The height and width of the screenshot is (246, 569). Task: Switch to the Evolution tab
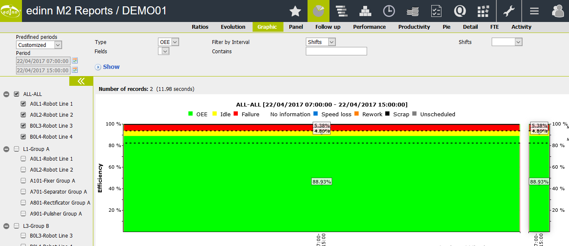pos(233,27)
